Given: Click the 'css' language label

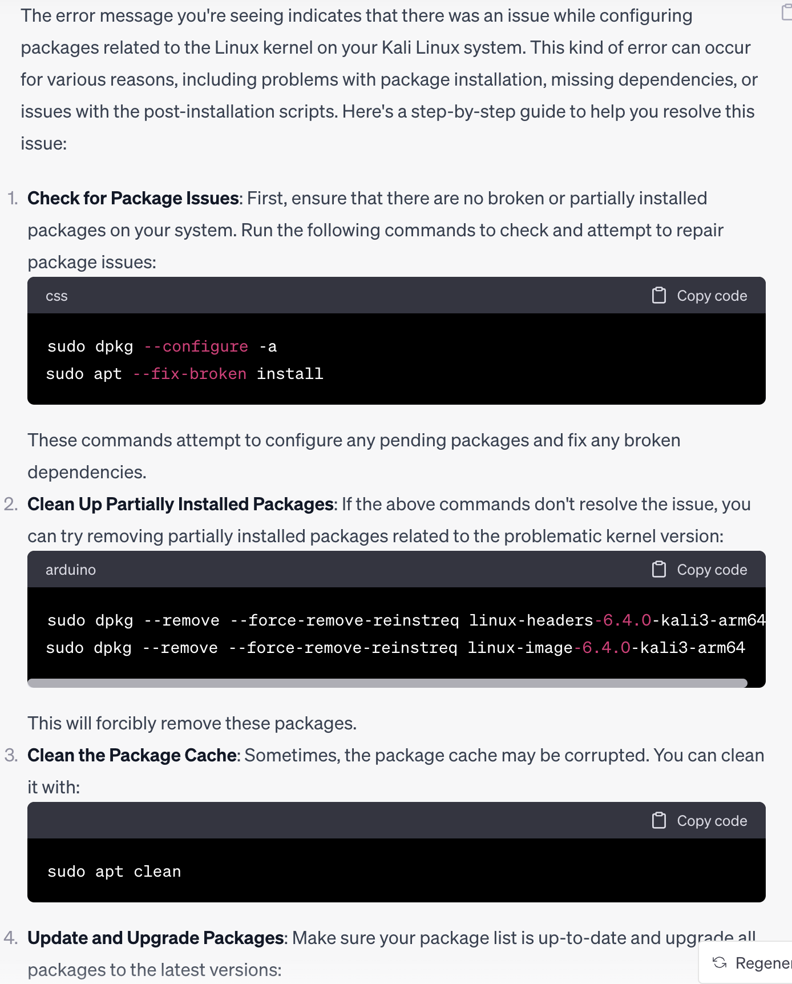Looking at the screenshot, I should tap(56, 296).
